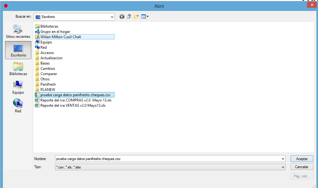
Task: Select Reporte del iva COMPRAS v2.0 file
Action: click(76, 100)
